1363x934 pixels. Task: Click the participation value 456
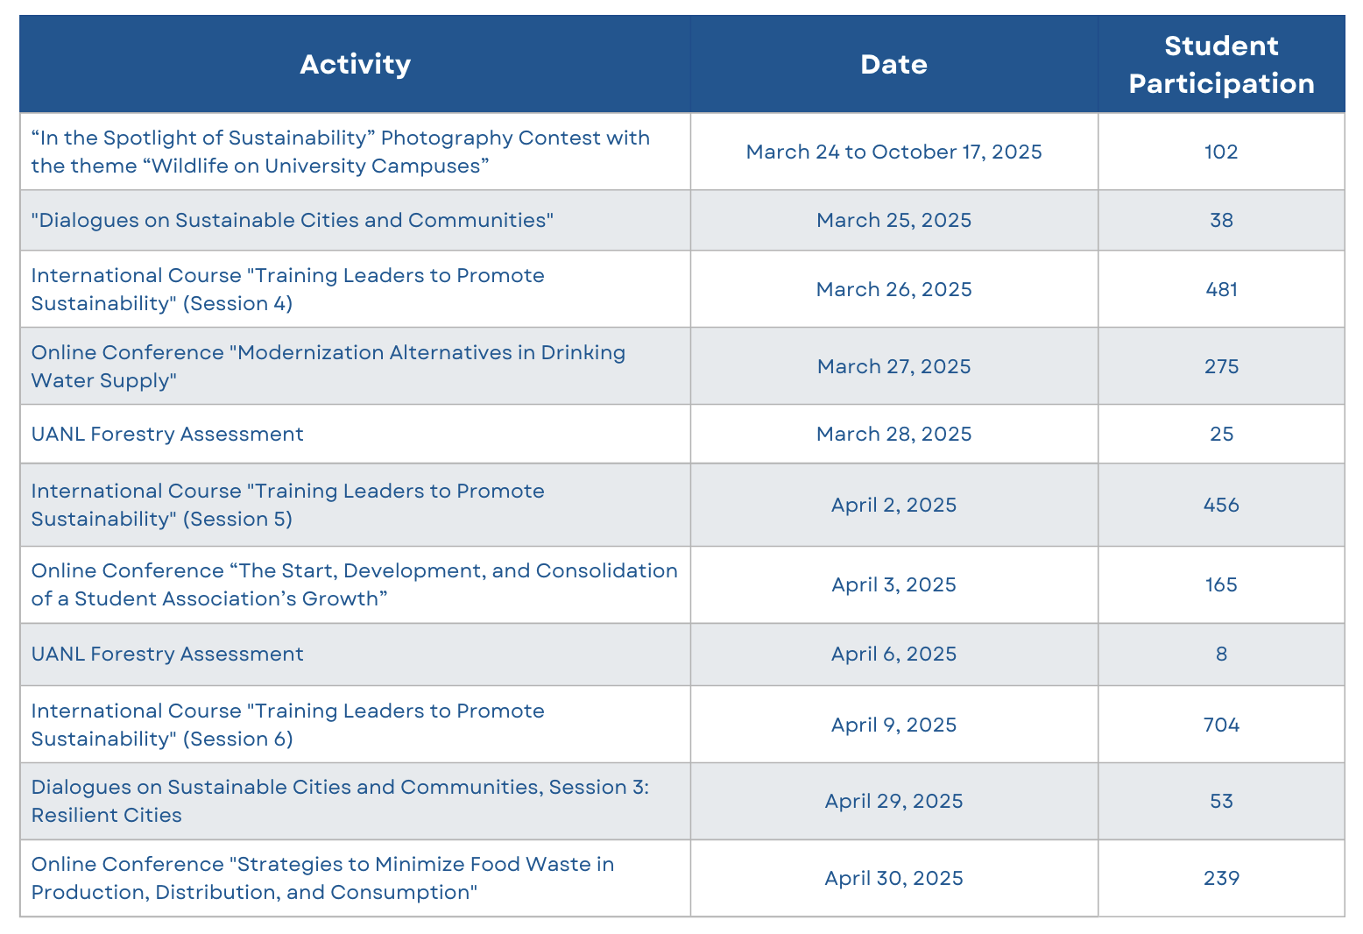(1221, 505)
